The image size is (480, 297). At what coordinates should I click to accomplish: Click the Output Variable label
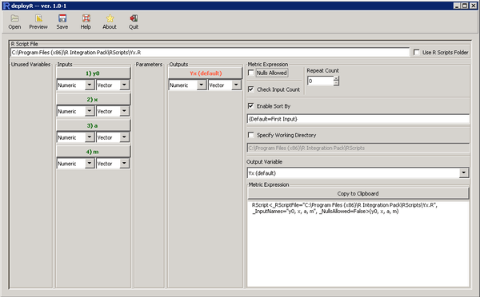click(x=265, y=161)
